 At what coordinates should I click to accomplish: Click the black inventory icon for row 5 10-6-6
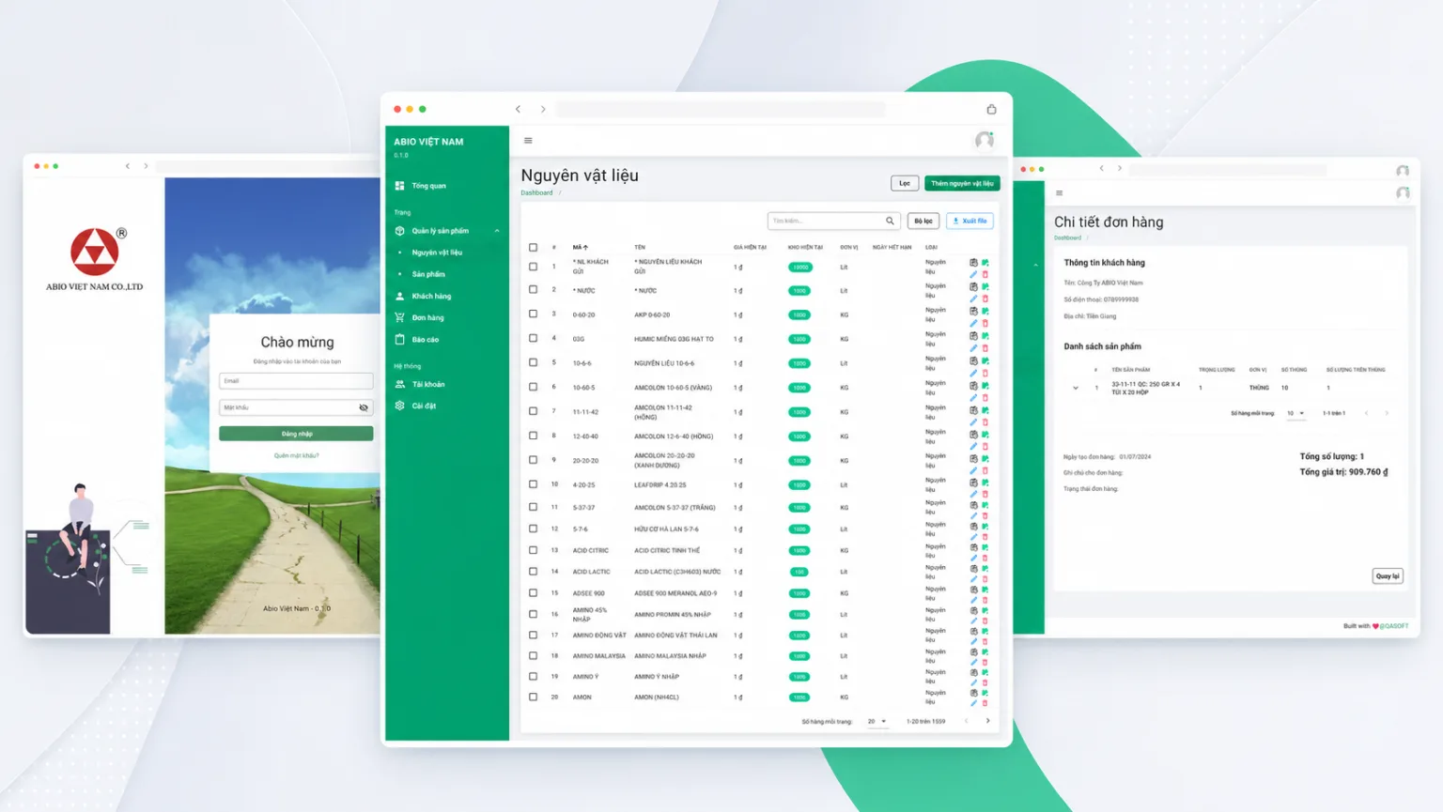973,360
